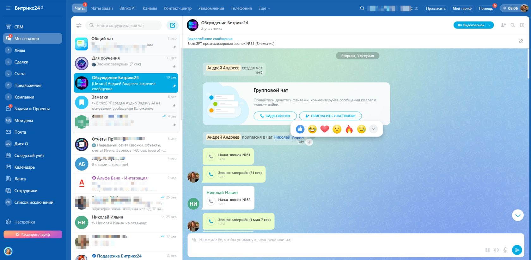Viewport: 531px width, 260px height.
Task: Toggle the left hamburger menu
Action: [8, 8]
